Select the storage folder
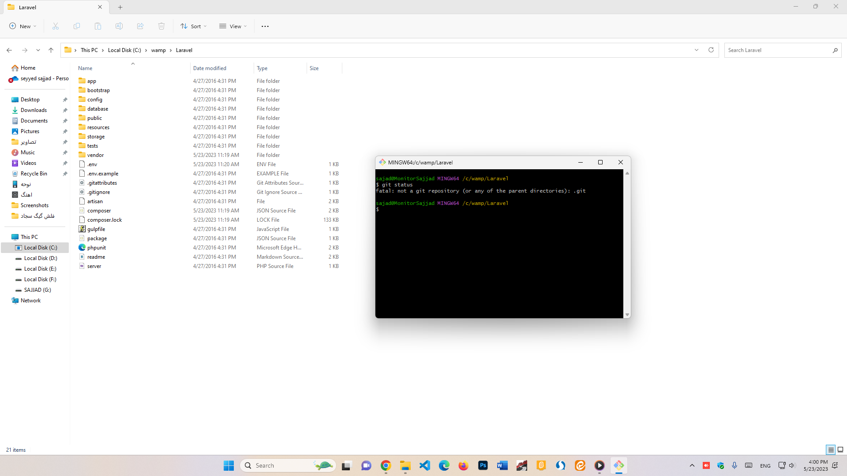847x476 pixels. [96, 137]
